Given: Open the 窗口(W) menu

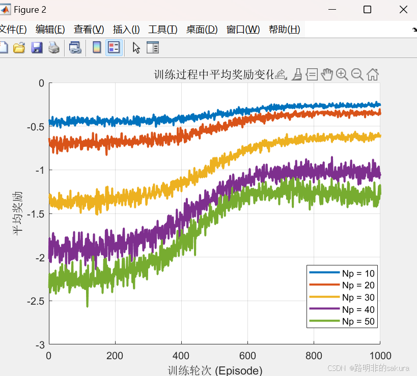Looking at the screenshot, I should click(x=243, y=29).
